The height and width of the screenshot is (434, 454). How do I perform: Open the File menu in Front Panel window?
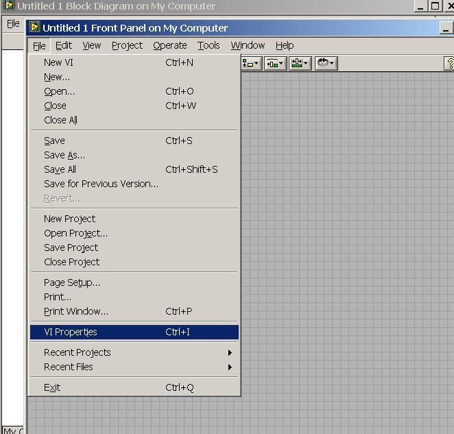point(39,45)
